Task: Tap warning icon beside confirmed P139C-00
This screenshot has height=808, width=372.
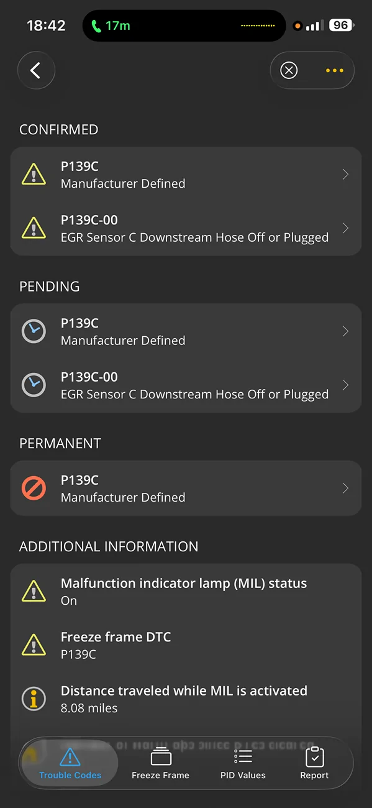Action: [x=34, y=228]
